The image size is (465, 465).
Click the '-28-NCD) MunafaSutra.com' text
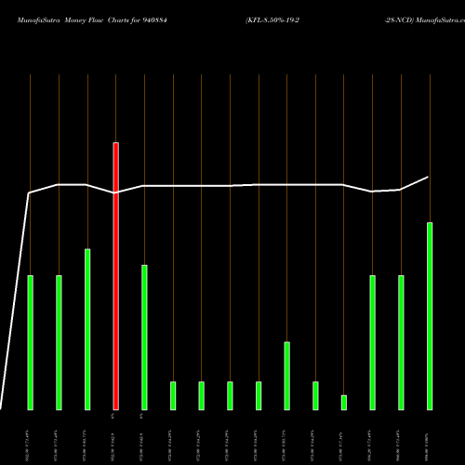[424, 20]
